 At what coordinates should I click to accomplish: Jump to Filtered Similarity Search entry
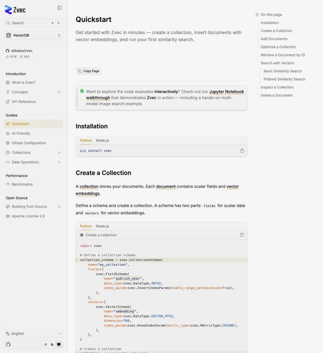pos(284,79)
